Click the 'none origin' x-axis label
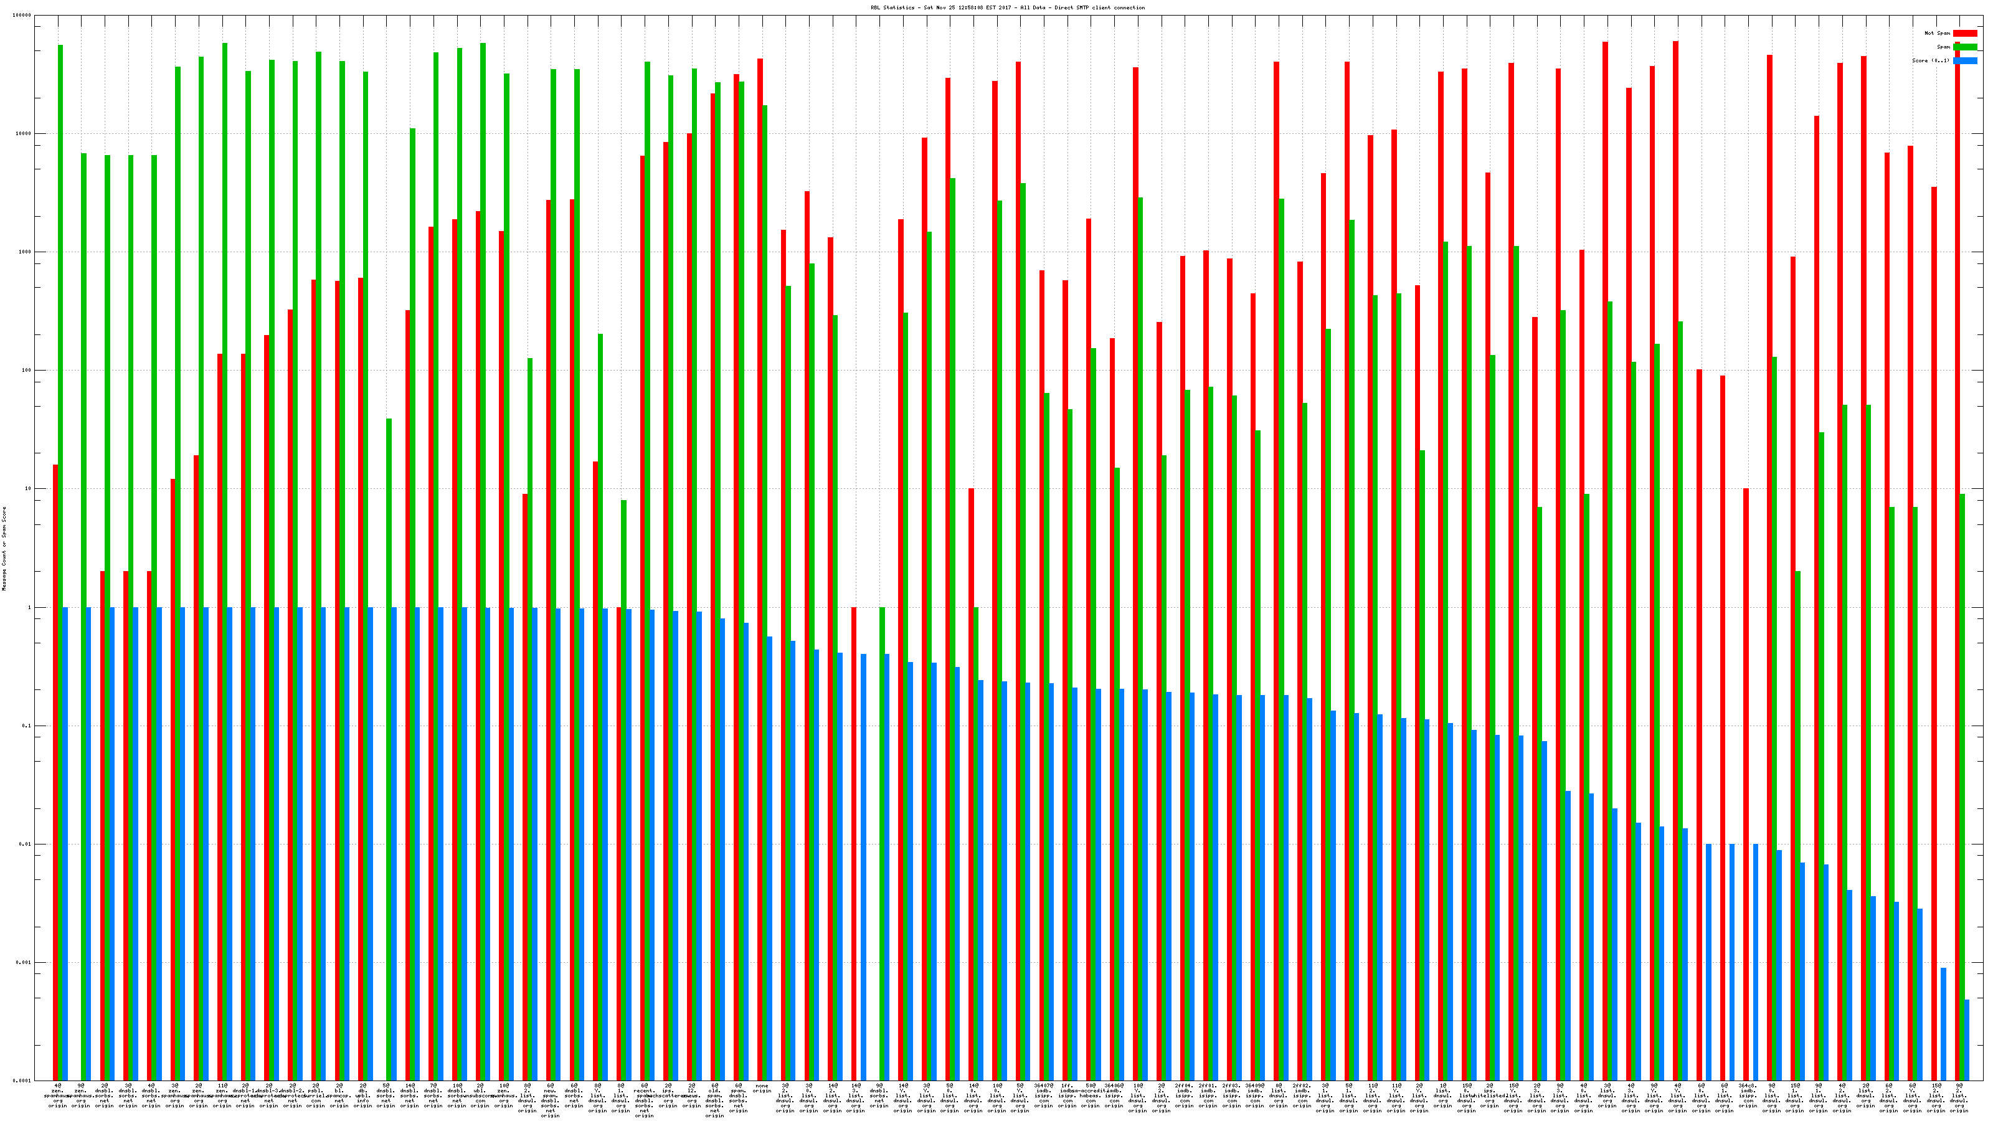 tap(761, 1089)
